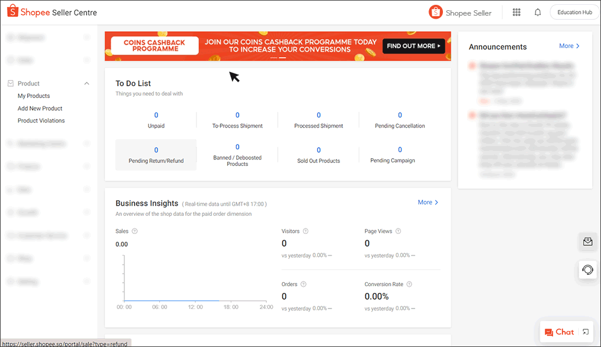Click the Shopee Seller profile avatar
The width and height of the screenshot is (601, 347).
click(x=435, y=11)
